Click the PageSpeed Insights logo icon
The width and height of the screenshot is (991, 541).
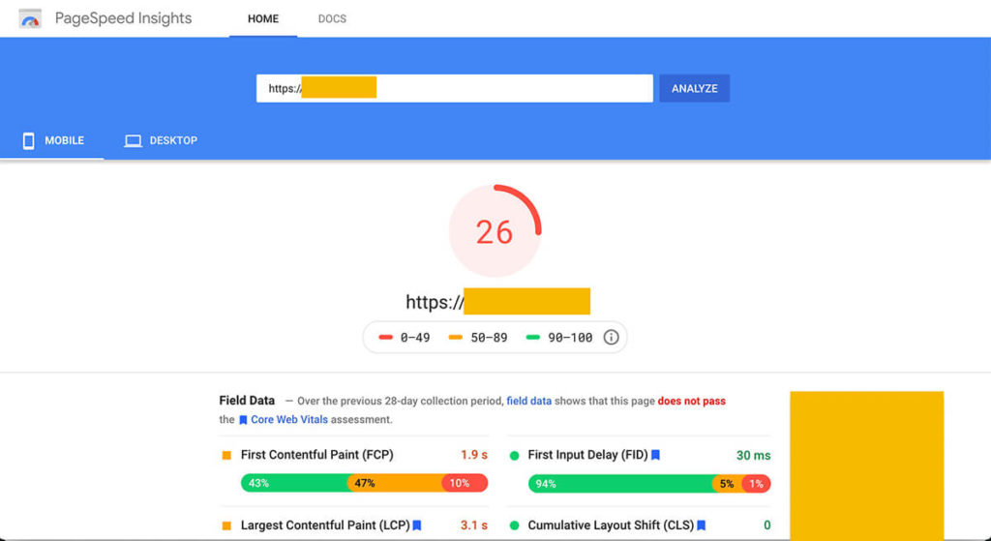pos(30,18)
